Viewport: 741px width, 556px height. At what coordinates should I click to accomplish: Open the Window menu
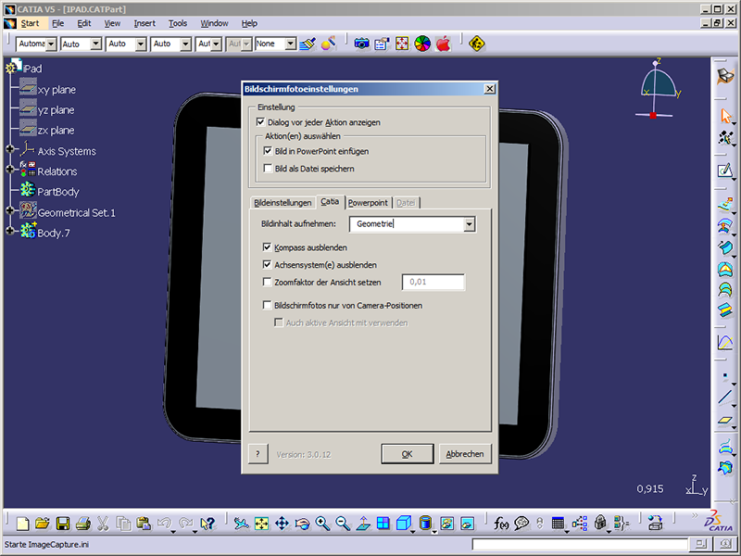point(214,23)
